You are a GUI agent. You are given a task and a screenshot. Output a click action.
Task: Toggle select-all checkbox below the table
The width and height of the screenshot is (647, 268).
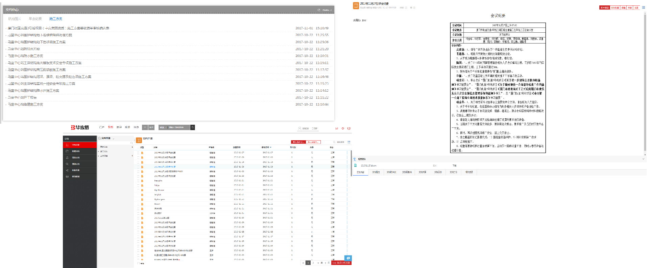click(x=138, y=263)
